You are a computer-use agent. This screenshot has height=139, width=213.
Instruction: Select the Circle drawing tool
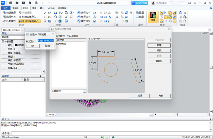coord(45,17)
